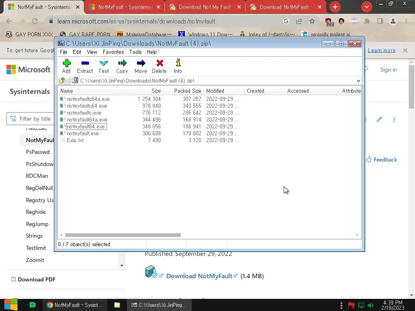Sort by the Modified column header

(x=224, y=91)
